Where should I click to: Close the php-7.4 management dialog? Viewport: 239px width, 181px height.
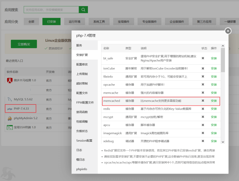point(228,31)
